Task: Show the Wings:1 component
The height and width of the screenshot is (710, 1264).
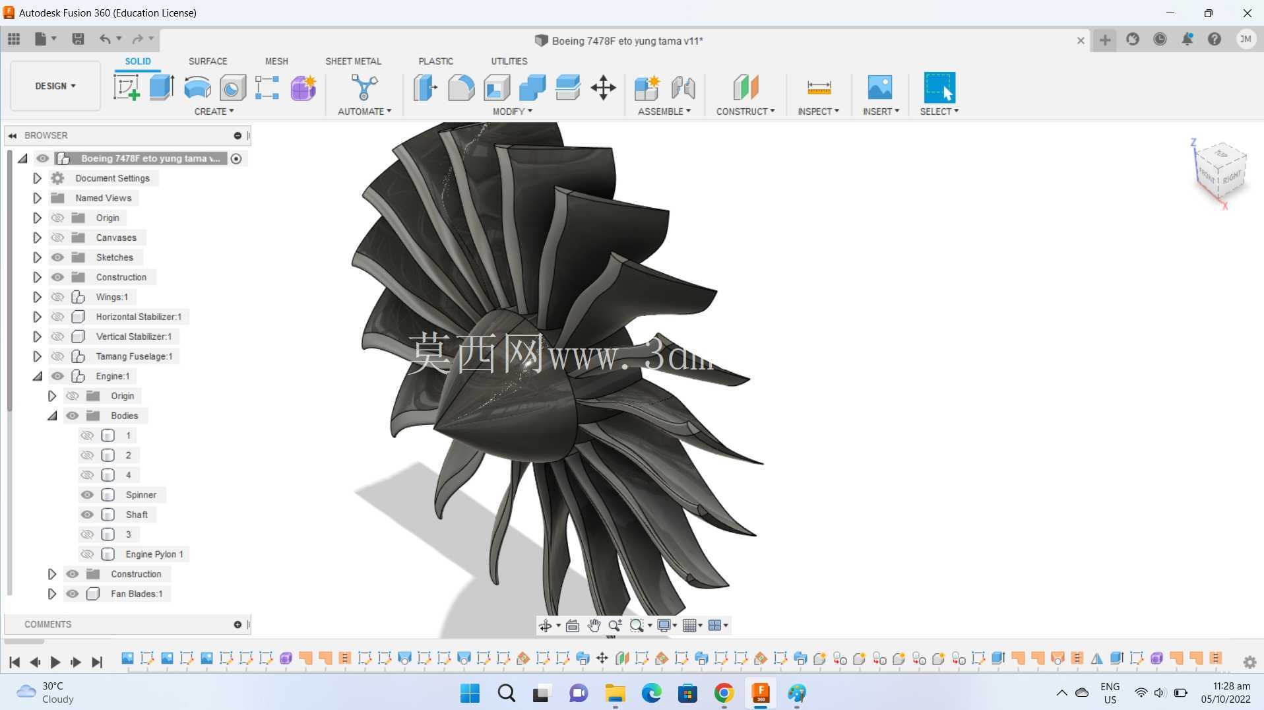Action: point(58,297)
